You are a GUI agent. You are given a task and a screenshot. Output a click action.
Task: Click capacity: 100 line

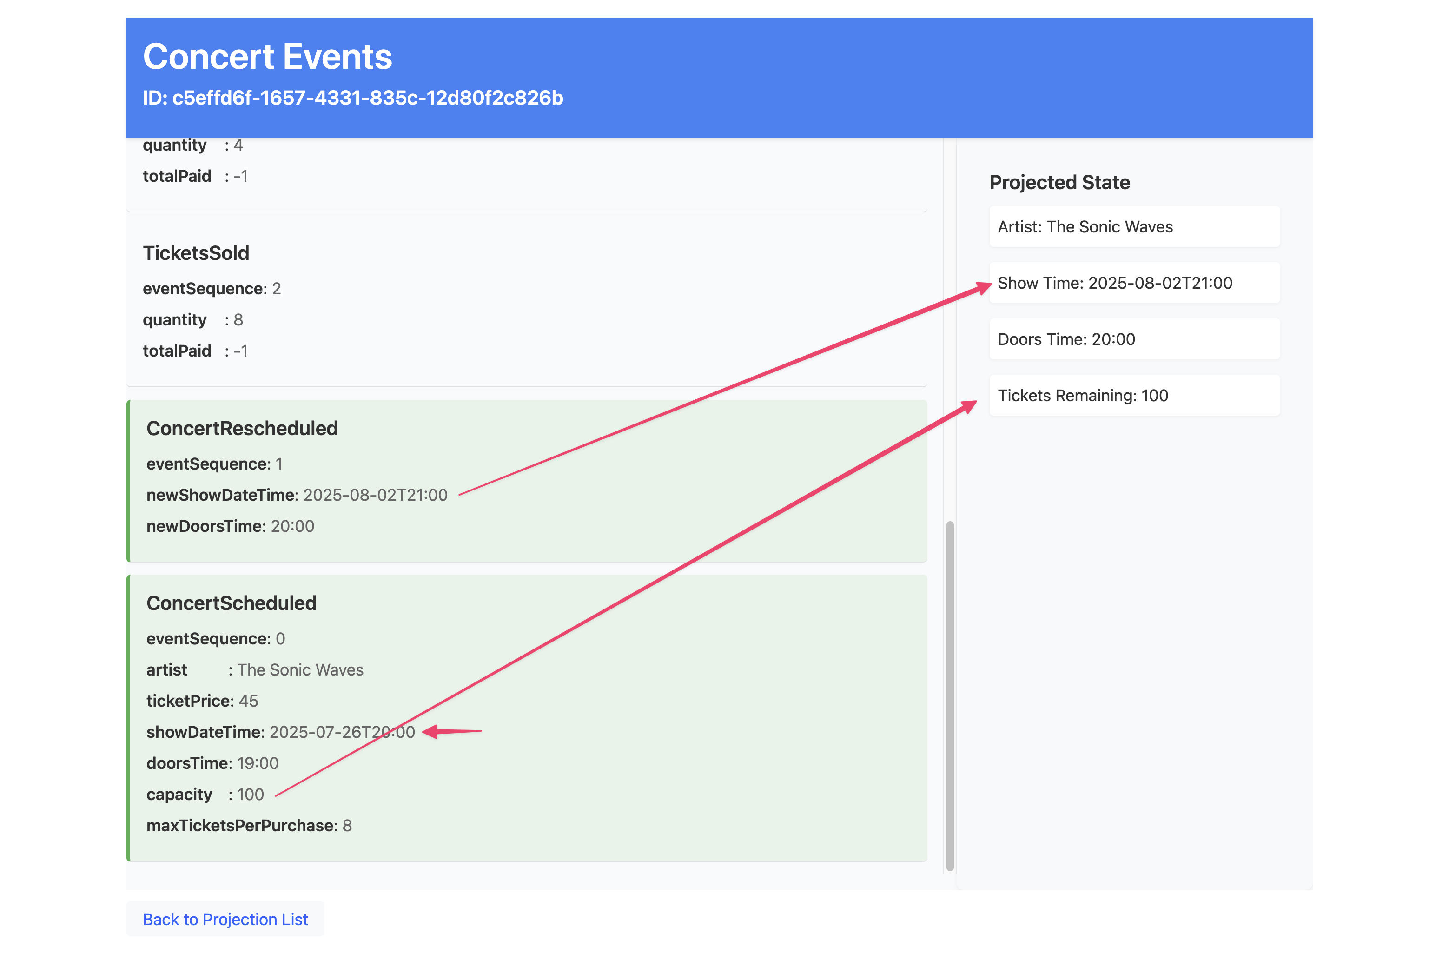[x=205, y=794]
